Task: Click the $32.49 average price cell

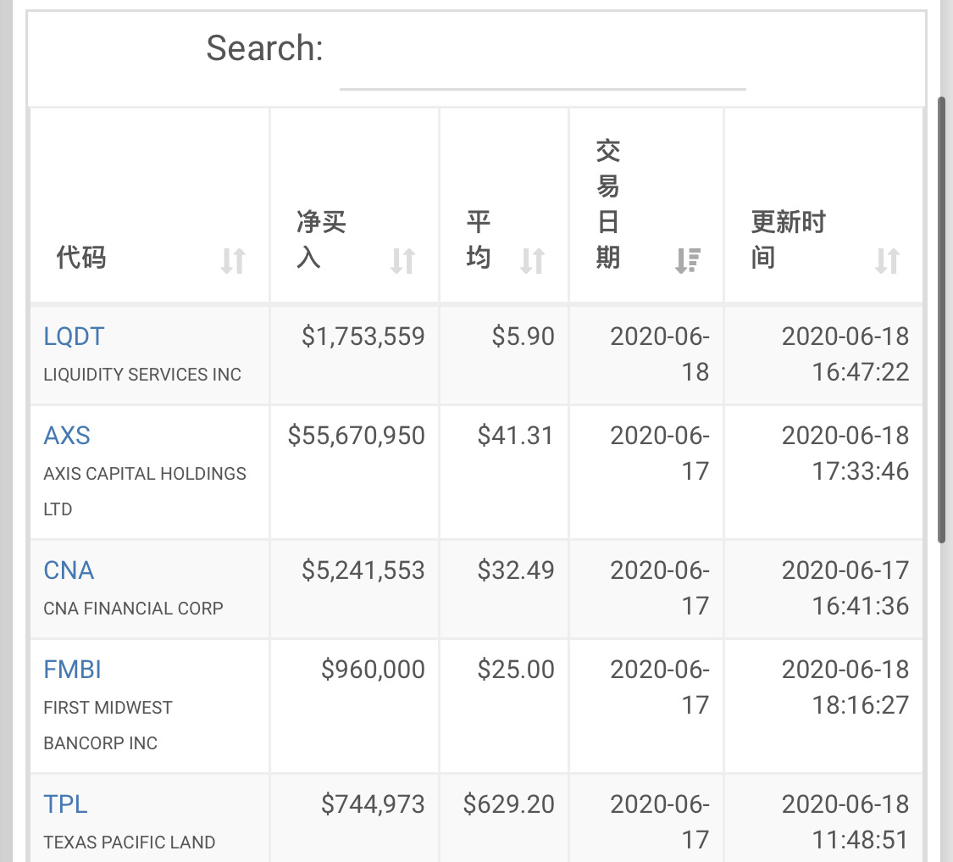Action: click(516, 570)
